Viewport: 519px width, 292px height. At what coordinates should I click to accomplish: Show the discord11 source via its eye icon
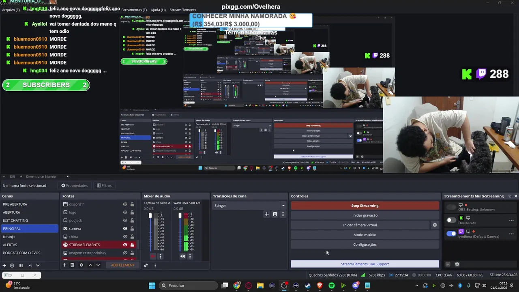tap(125, 204)
